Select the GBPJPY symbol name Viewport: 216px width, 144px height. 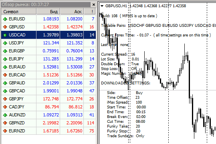pyautogui.click(x=16, y=99)
